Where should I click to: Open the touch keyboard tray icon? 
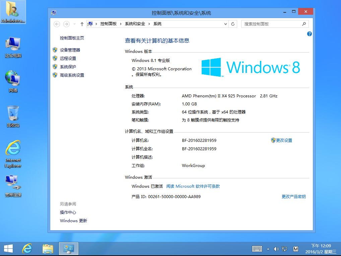[257, 249]
